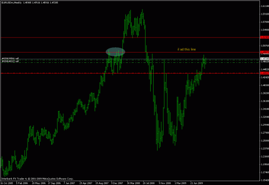The image size is (269, 185).
Task: Click the 21 Jun 2009 date label
Action: 197,183
